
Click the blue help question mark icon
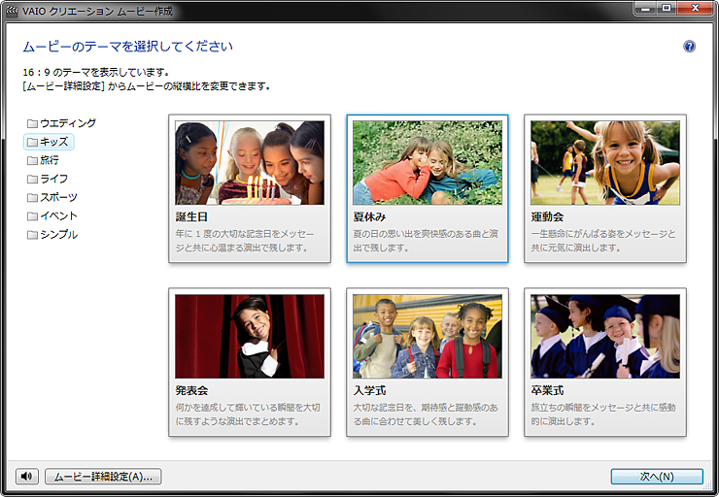(690, 47)
